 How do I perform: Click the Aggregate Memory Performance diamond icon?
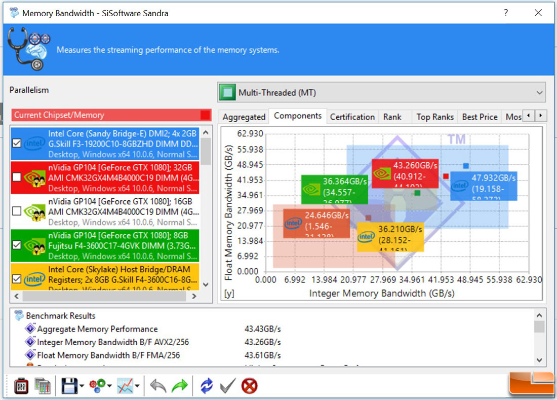(x=30, y=329)
